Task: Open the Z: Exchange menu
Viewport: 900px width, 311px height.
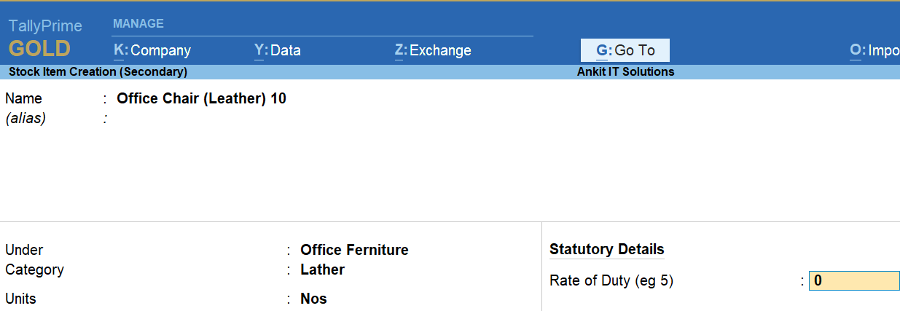Action: [x=433, y=50]
